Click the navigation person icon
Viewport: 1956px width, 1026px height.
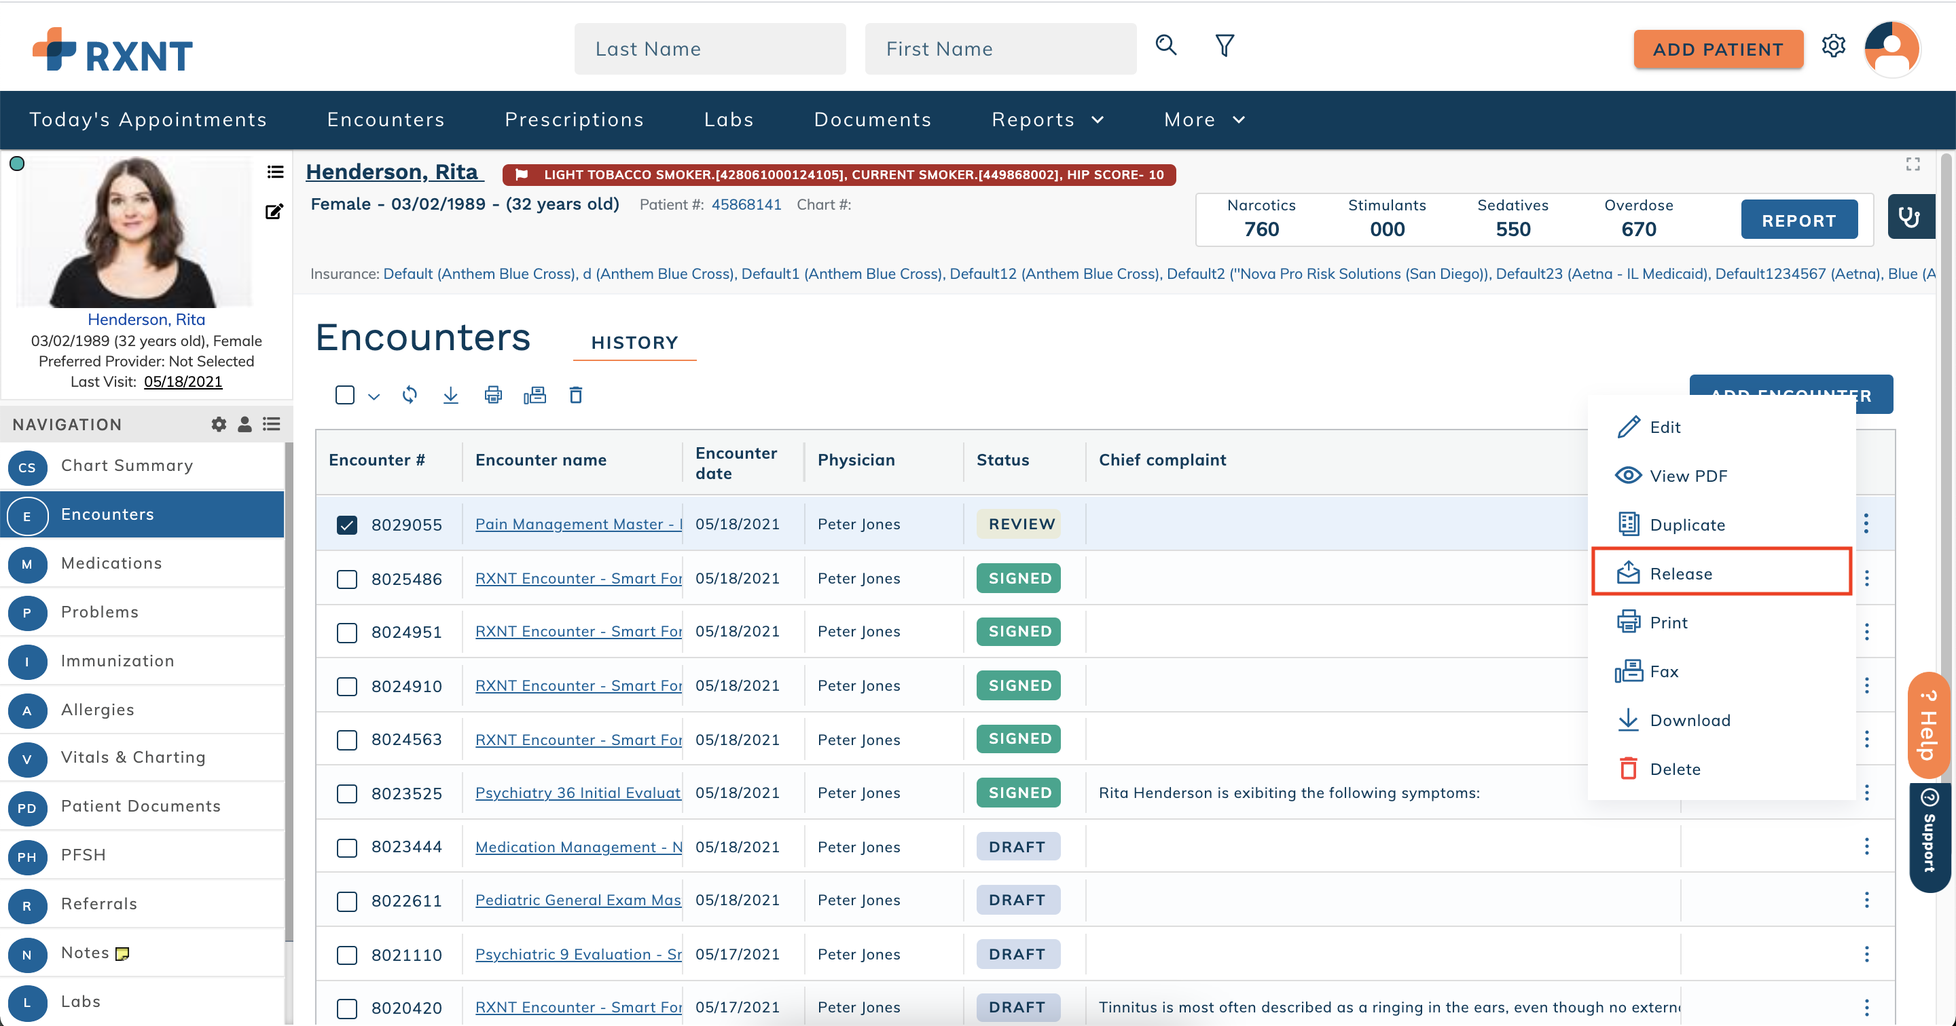[244, 424]
